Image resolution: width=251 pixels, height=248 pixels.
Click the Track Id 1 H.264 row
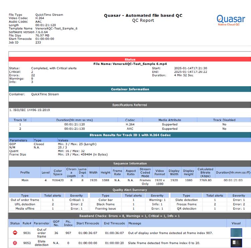(130, 124)
